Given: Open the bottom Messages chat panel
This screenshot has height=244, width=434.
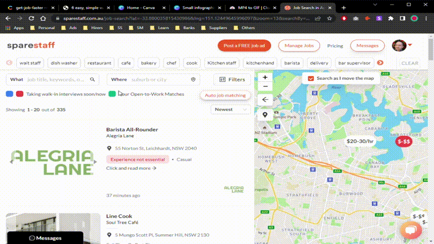Looking at the screenshot, I should (x=45, y=238).
